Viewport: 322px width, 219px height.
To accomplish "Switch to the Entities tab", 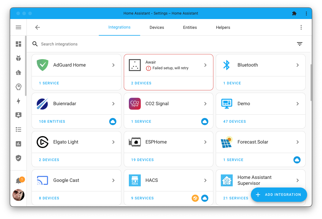I will [x=190, y=27].
